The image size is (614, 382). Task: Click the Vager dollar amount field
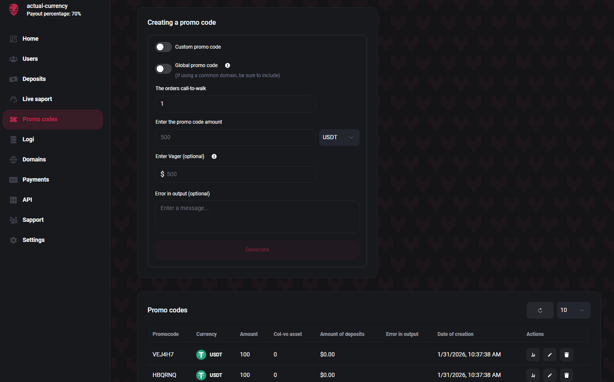[236, 174]
